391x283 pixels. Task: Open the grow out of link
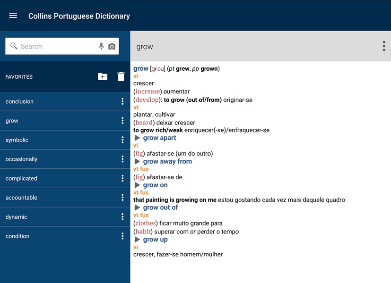(161, 208)
